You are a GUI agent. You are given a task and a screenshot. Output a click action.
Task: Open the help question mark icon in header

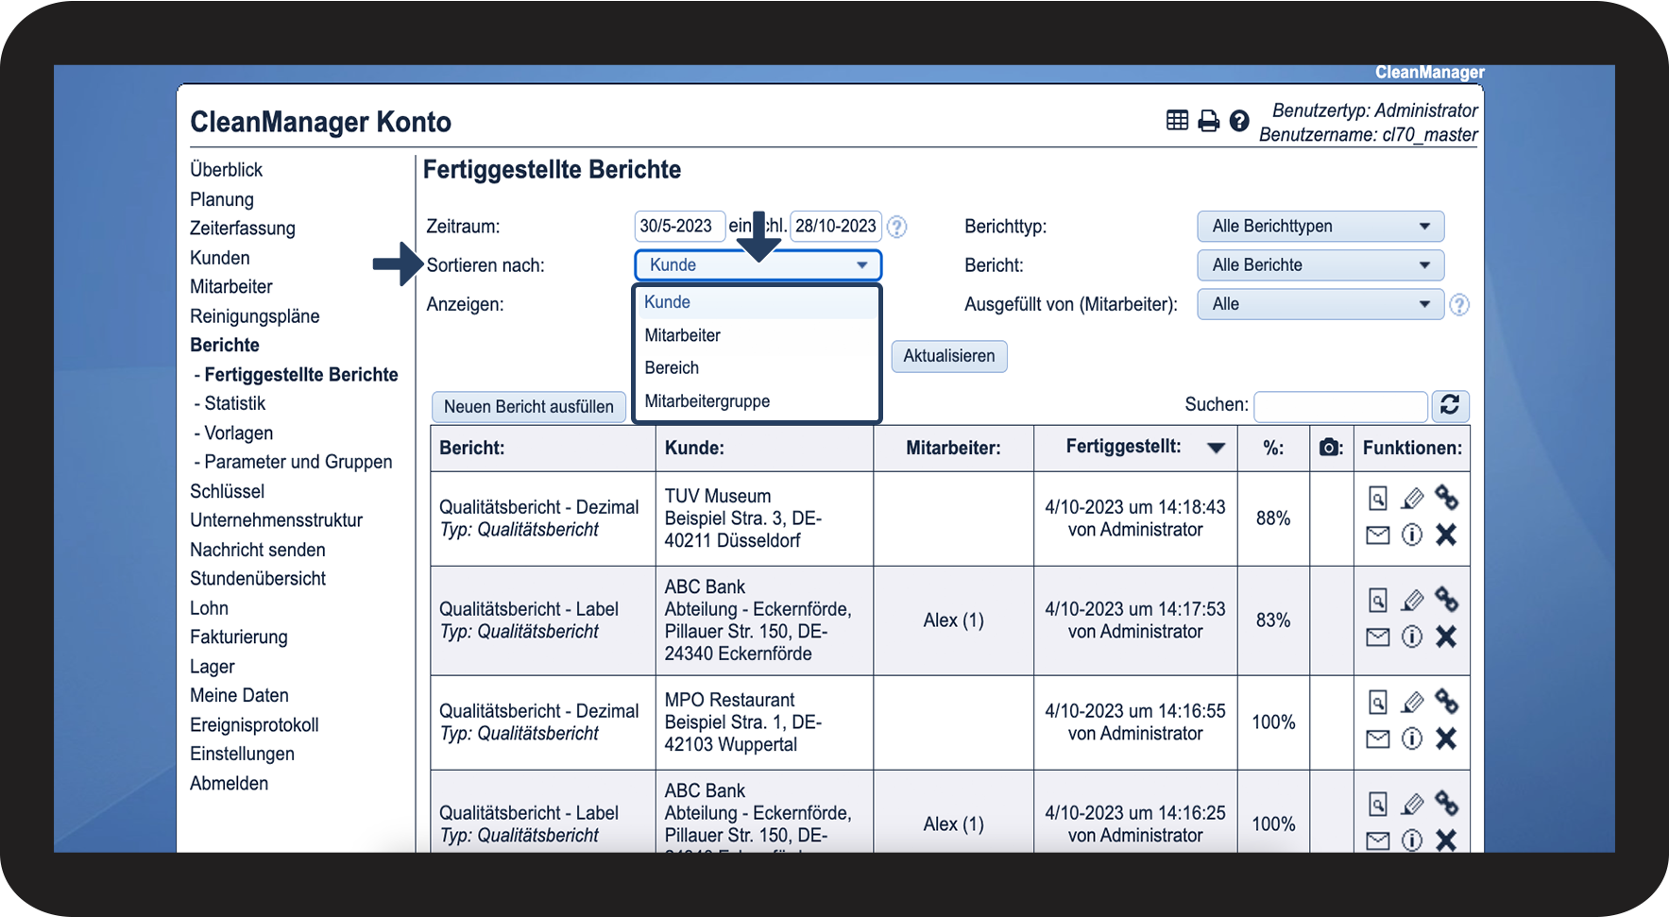(1239, 121)
